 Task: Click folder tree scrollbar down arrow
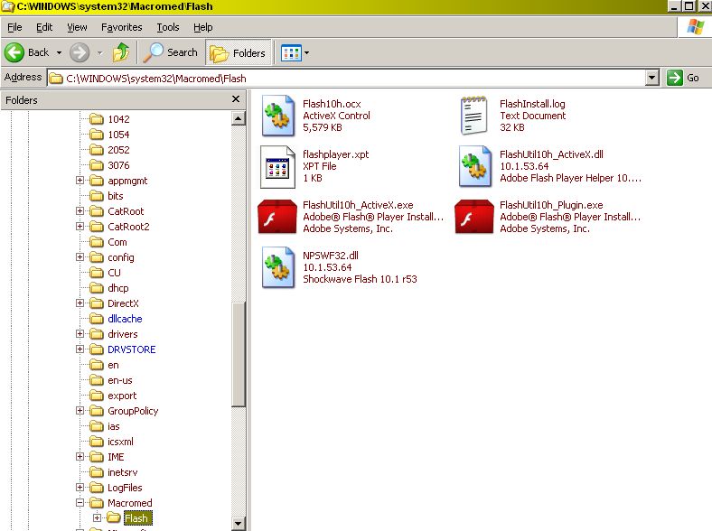239,523
